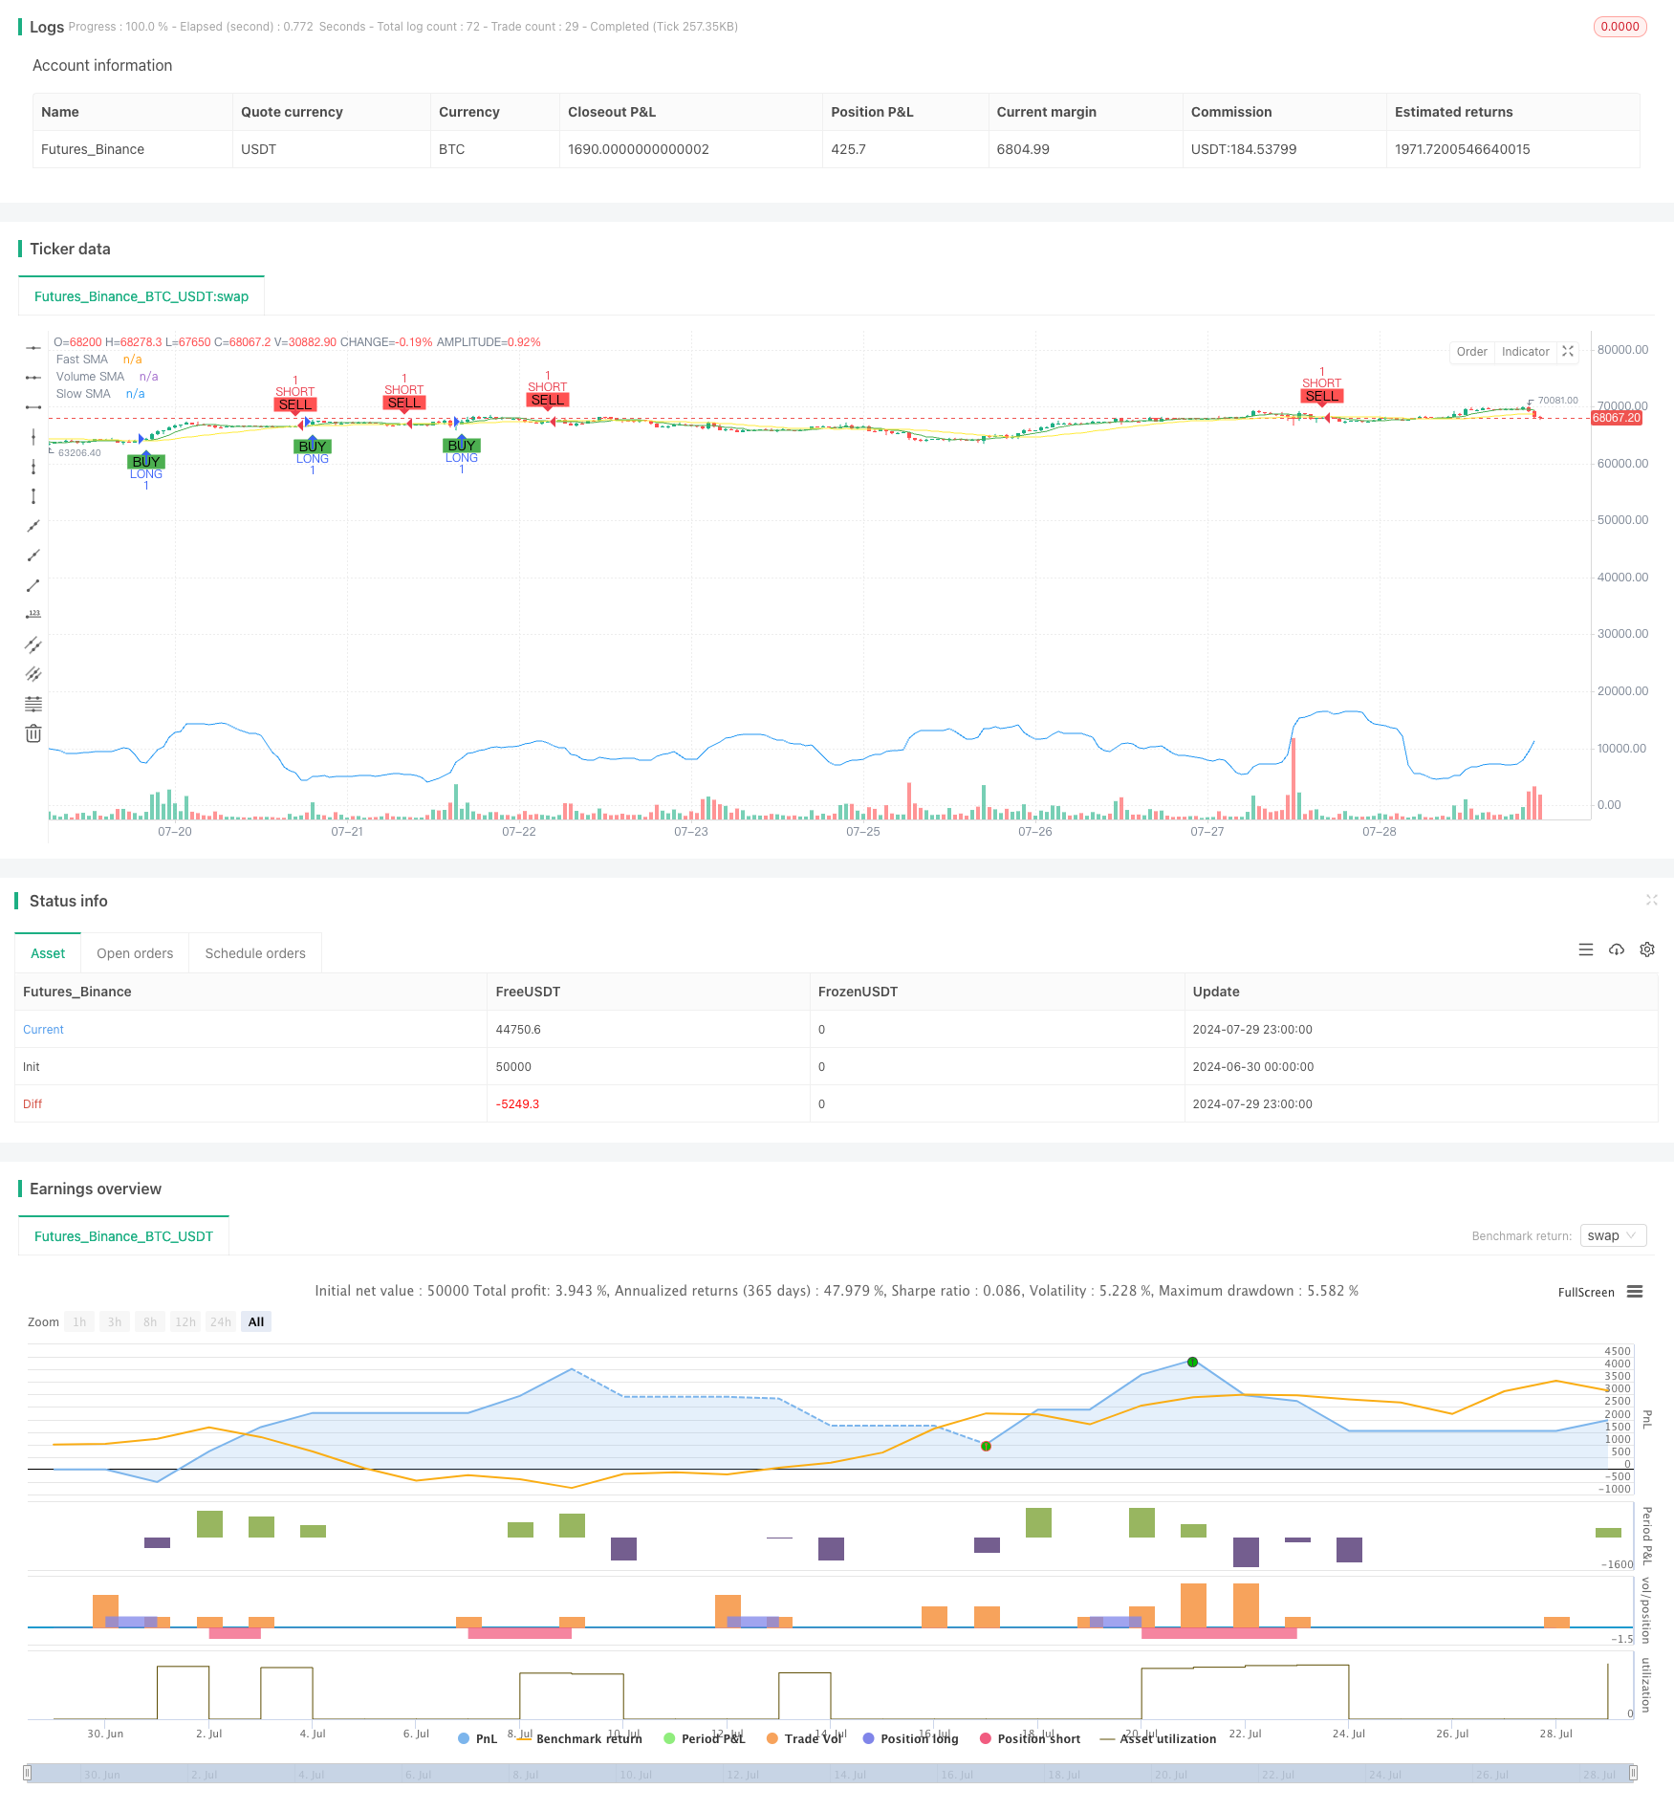
Task: Switch to the Open orders tab
Action: [135, 953]
